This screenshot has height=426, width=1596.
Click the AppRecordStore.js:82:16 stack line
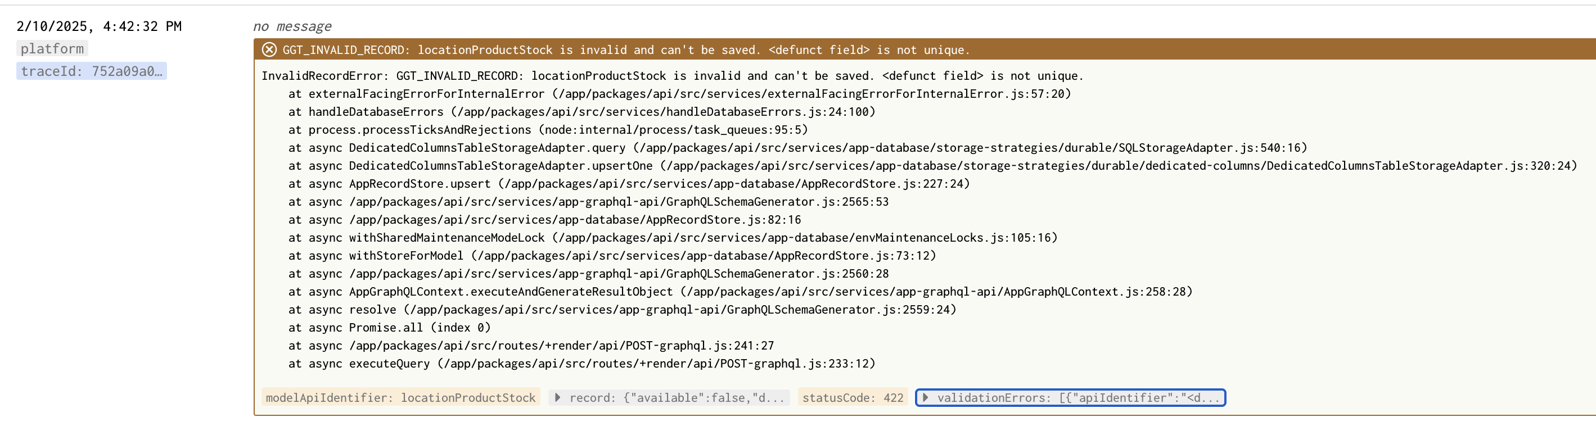coord(544,219)
